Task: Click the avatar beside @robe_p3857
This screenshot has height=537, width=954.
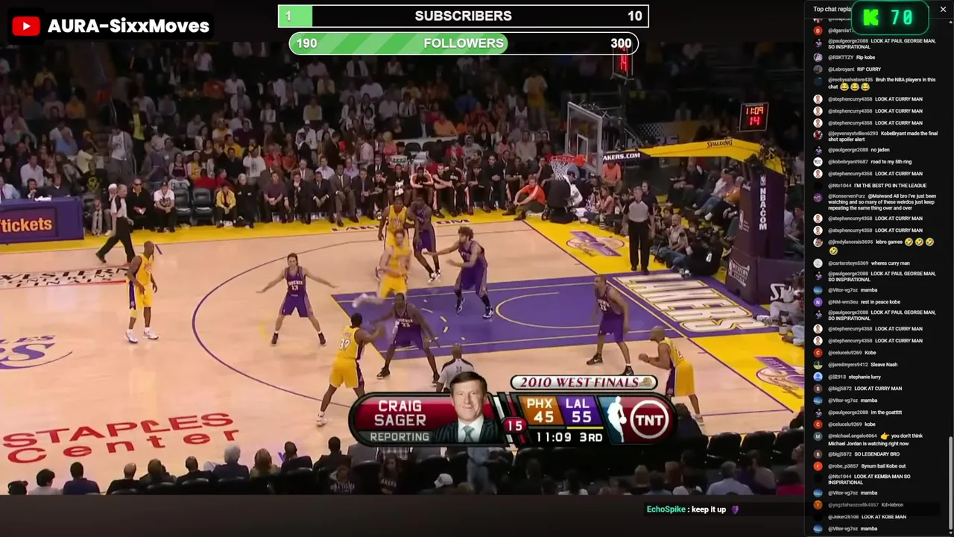Action: click(x=818, y=466)
